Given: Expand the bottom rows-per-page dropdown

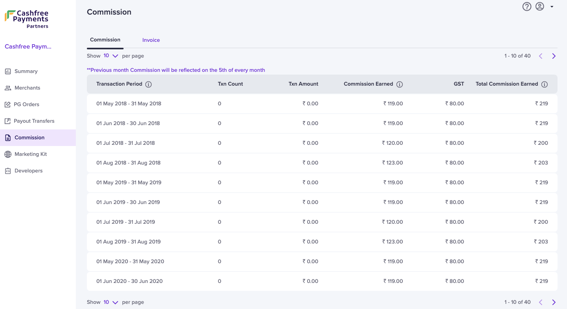Looking at the screenshot, I should (x=111, y=302).
